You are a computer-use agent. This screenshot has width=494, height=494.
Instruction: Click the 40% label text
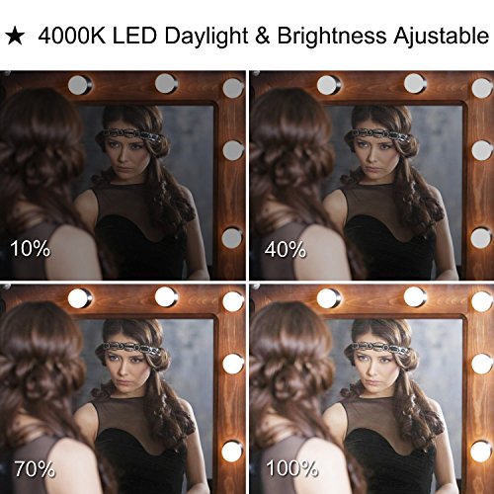point(286,249)
